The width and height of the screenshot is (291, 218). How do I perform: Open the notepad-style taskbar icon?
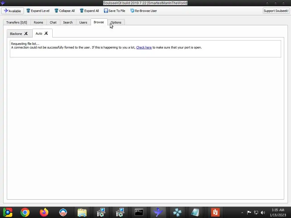pyautogui.click(x=195, y=212)
